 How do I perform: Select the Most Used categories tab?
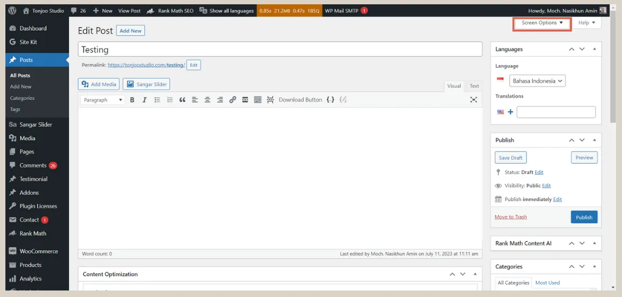pos(548,283)
